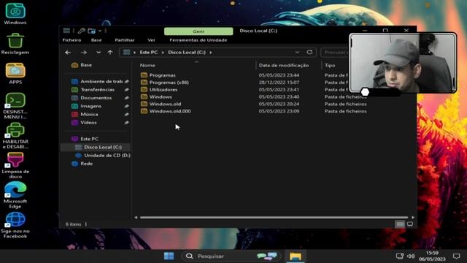This screenshot has height=263, width=467.
Task: Click Este PC in the address bar
Action: click(149, 52)
